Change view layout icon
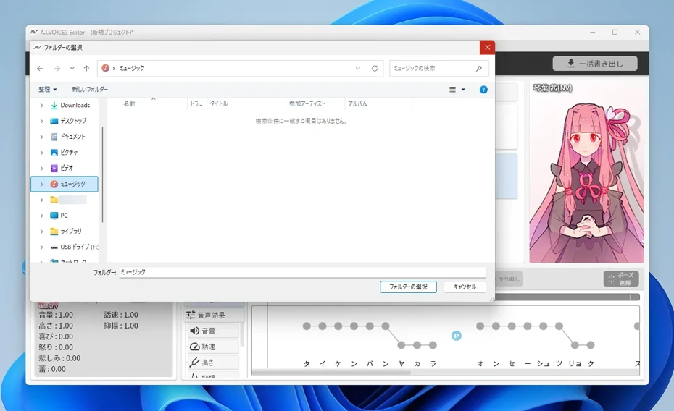 coord(452,89)
